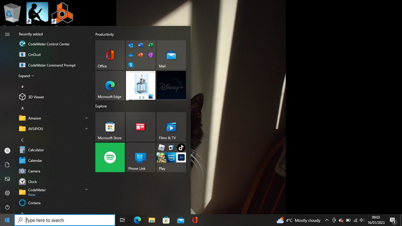Image resolution: width=402 pixels, height=226 pixels.
Task: Open Outlook in the Office folder tile
Action: 131,46
